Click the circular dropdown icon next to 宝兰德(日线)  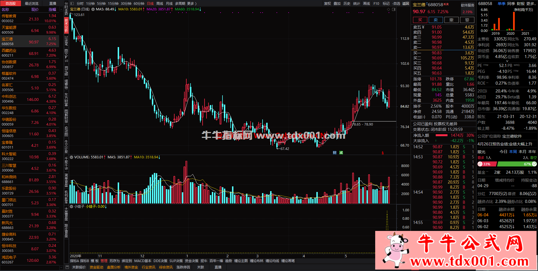coord(93,9)
